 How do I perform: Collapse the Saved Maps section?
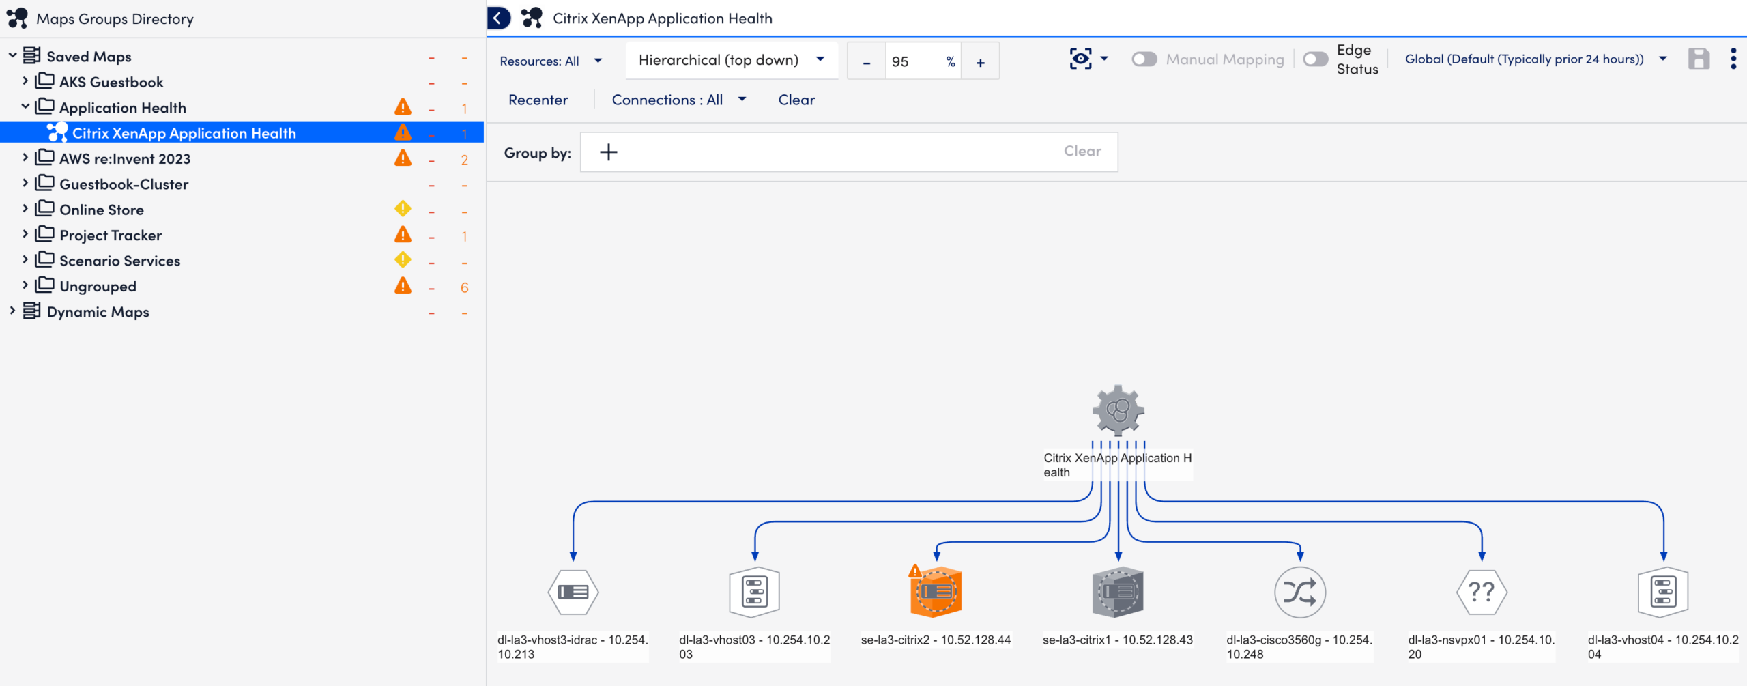pyautogui.click(x=12, y=55)
